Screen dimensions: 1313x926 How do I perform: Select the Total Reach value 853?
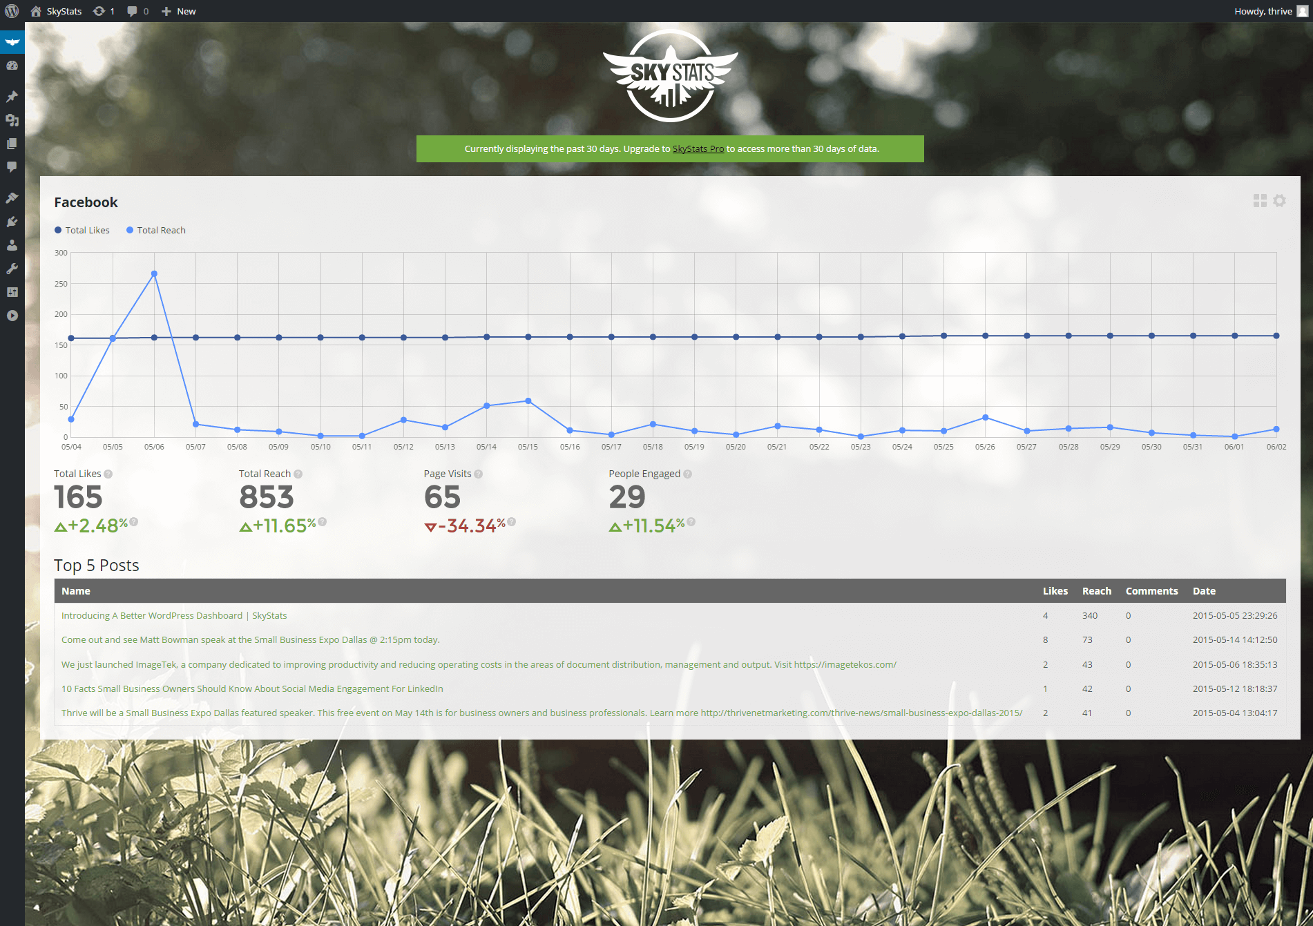pyautogui.click(x=267, y=498)
